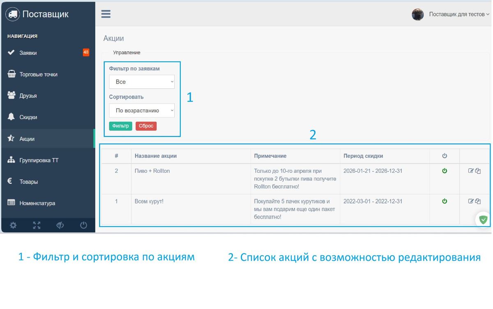Copy the Пиво + Rollton promotion
Image resolution: width=493 pixels, height=309 pixels.
point(478,171)
